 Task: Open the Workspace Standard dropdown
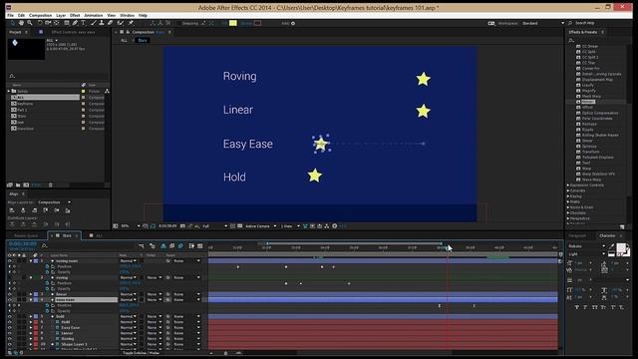click(x=543, y=23)
